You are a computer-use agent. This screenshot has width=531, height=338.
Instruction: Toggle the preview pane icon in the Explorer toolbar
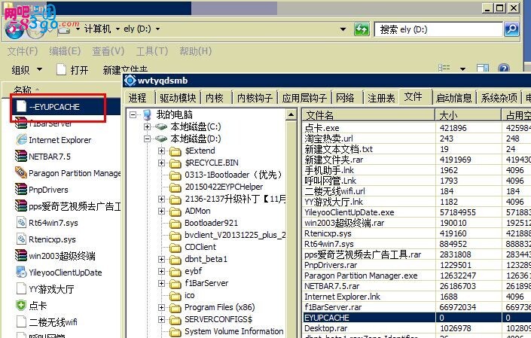coord(483,69)
